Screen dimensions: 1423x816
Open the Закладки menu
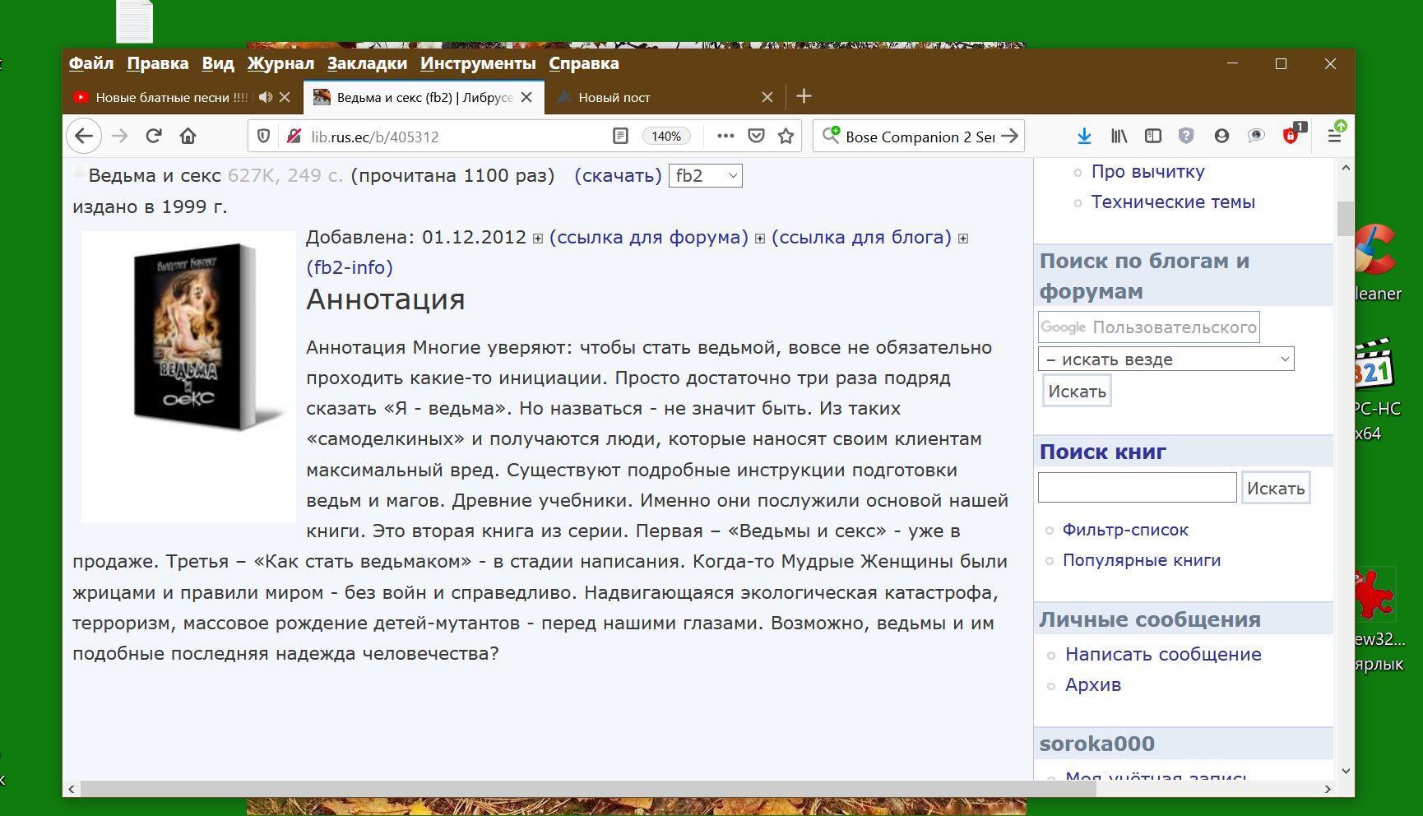(367, 63)
